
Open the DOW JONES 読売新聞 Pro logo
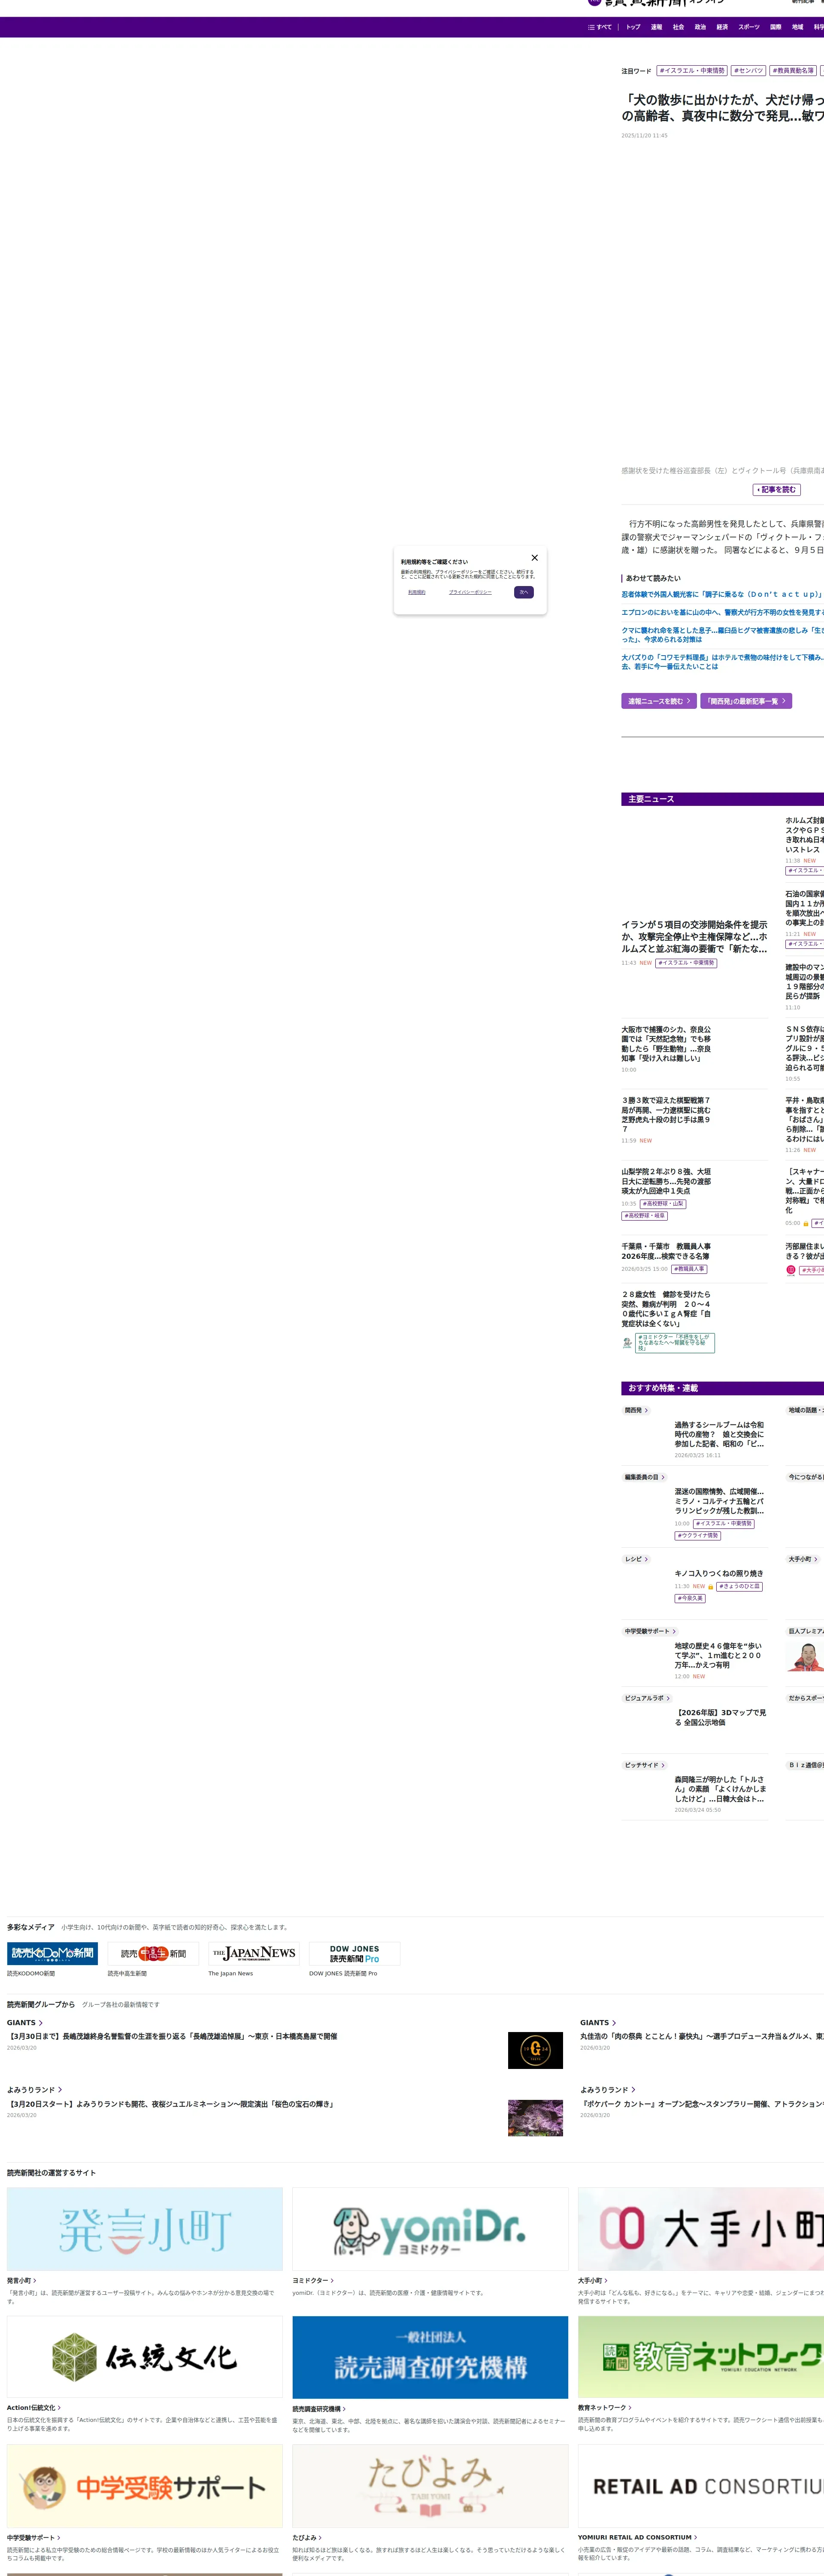coord(355,1953)
